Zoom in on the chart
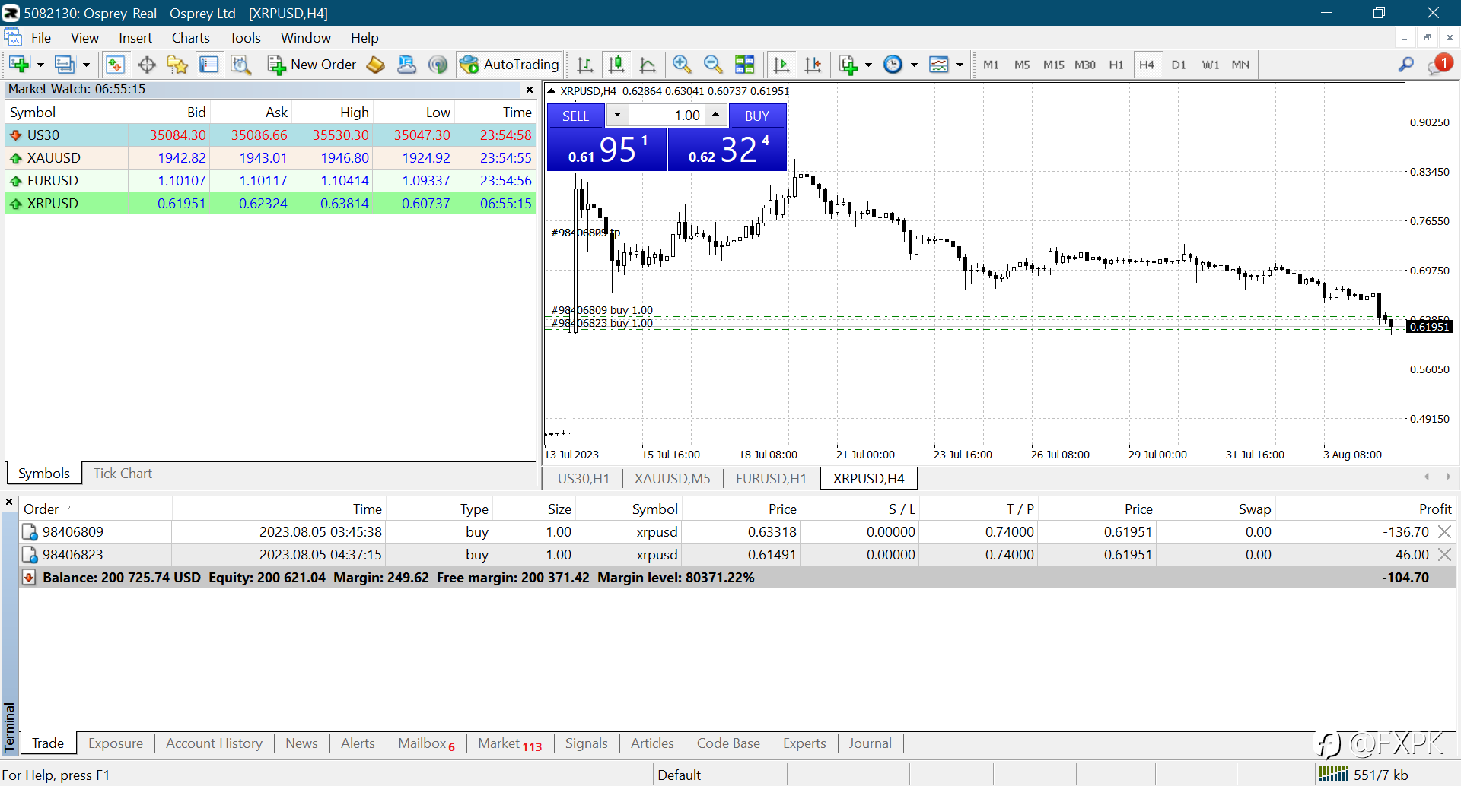Screen dimensions: 1461x786 (x=682, y=65)
